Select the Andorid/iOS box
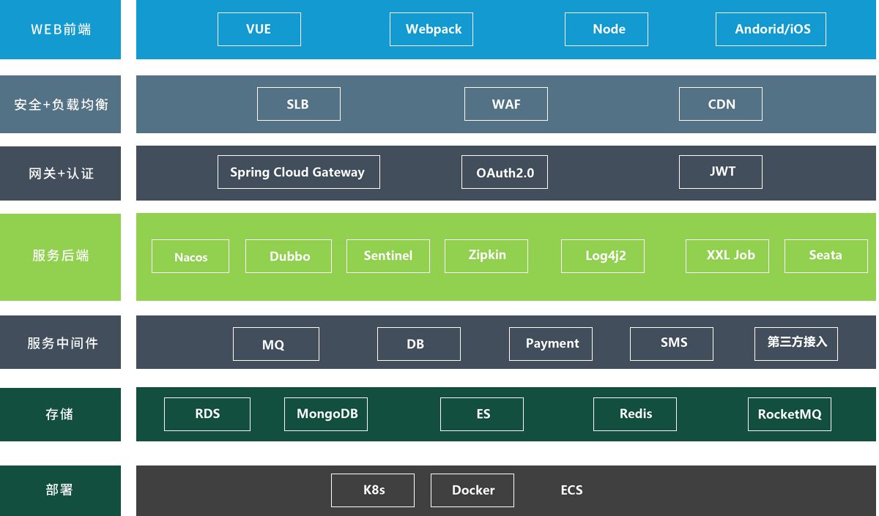The height and width of the screenshot is (516, 879). coord(771,29)
